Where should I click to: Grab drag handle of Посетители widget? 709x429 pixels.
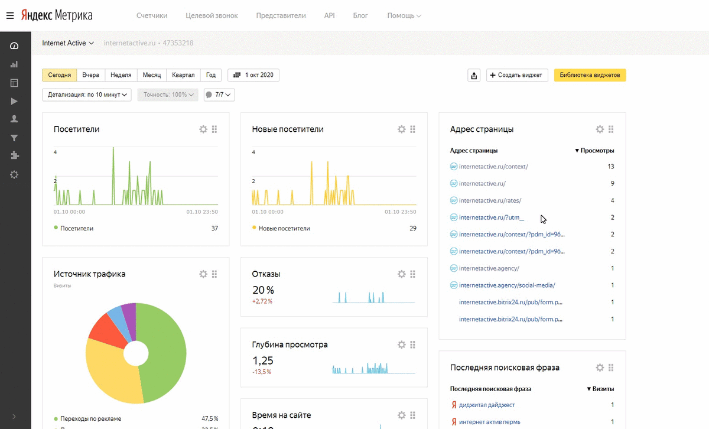[x=214, y=129]
